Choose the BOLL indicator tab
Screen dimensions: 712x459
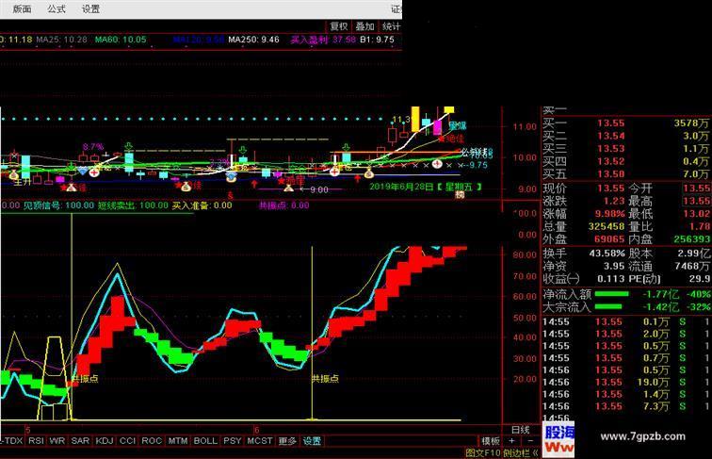pos(205,441)
